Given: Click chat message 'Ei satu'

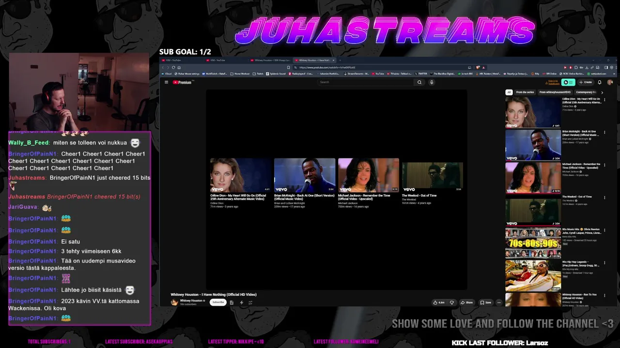Looking at the screenshot, I should [x=71, y=242].
